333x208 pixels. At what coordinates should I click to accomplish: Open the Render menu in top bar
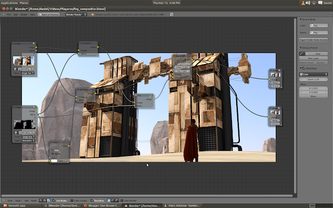(24, 15)
